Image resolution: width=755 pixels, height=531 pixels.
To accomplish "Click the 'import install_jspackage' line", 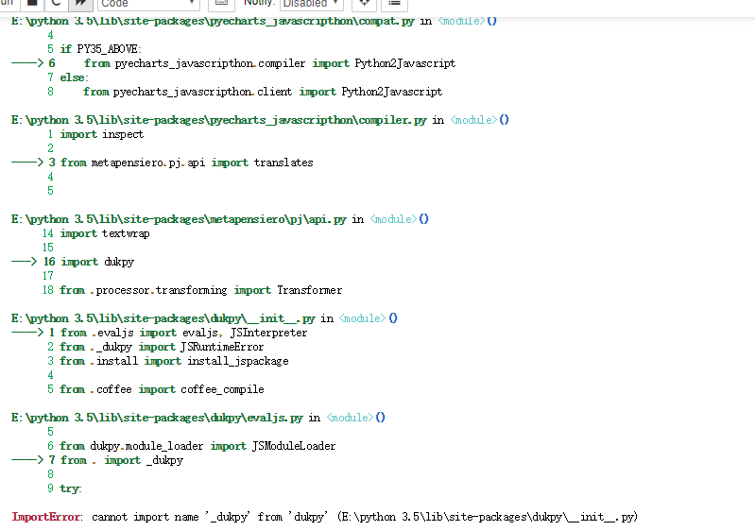I will (x=174, y=361).
